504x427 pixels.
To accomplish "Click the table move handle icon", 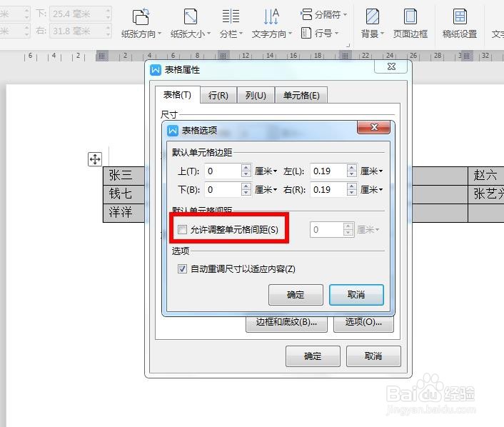I will [95, 159].
